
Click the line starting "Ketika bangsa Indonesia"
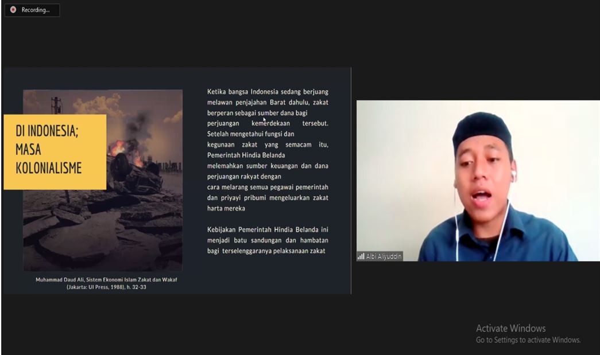tap(268, 92)
